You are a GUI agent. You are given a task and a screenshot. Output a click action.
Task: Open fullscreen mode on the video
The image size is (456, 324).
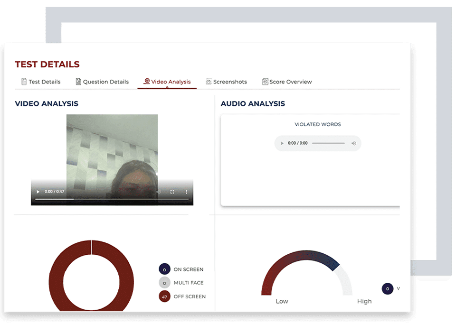tap(172, 192)
